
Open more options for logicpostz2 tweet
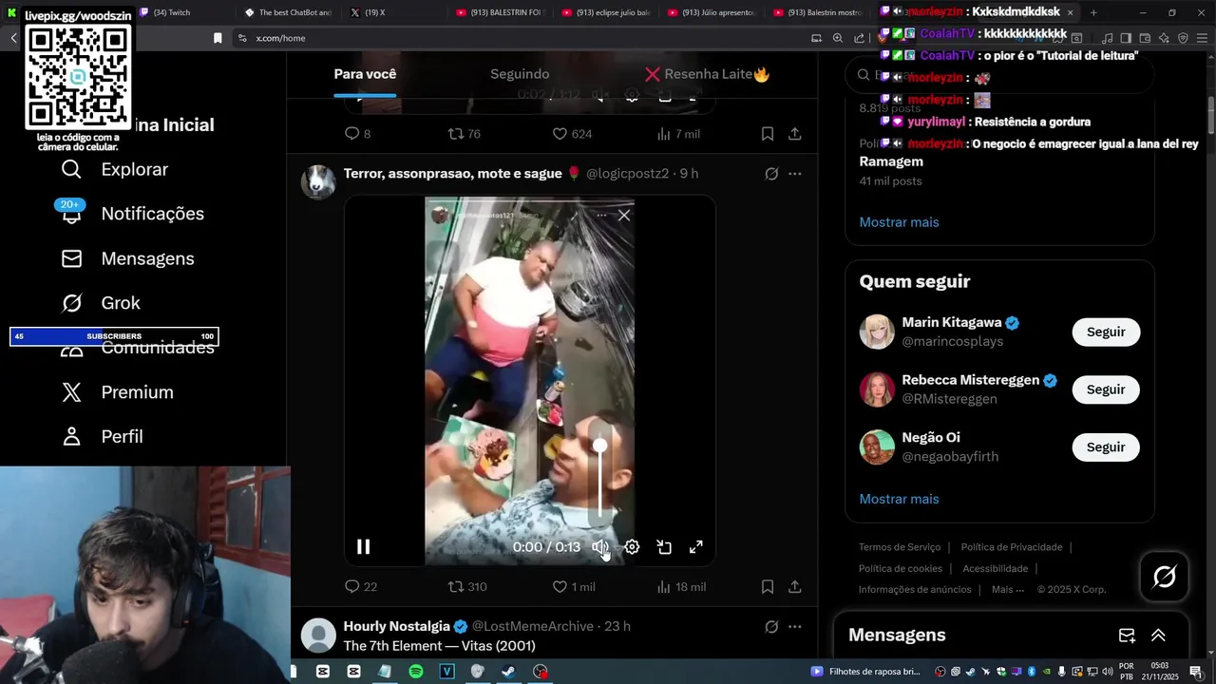pyautogui.click(x=795, y=174)
